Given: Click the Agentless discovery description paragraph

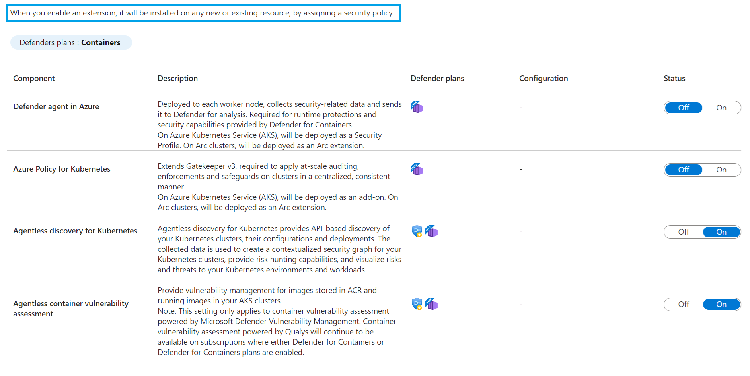Looking at the screenshot, I should tap(280, 249).
